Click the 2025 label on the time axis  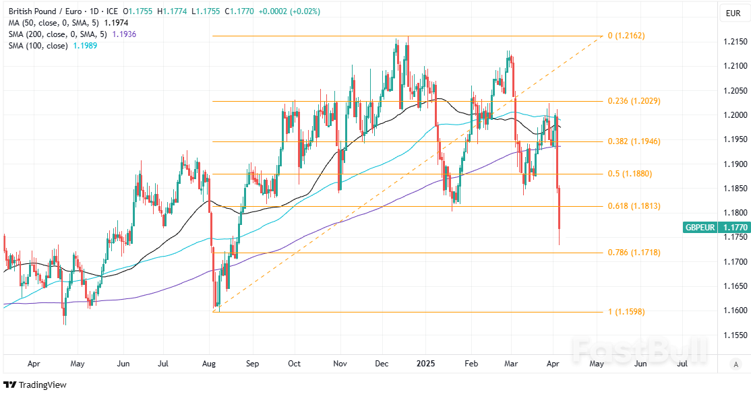click(x=425, y=364)
